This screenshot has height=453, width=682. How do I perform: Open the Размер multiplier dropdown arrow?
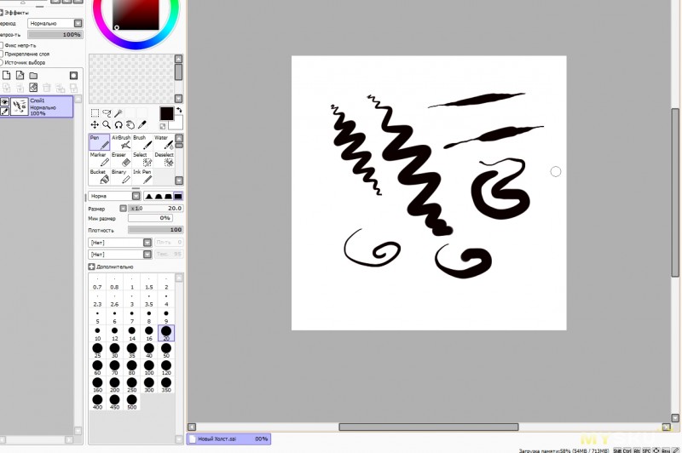(x=124, y=209)
